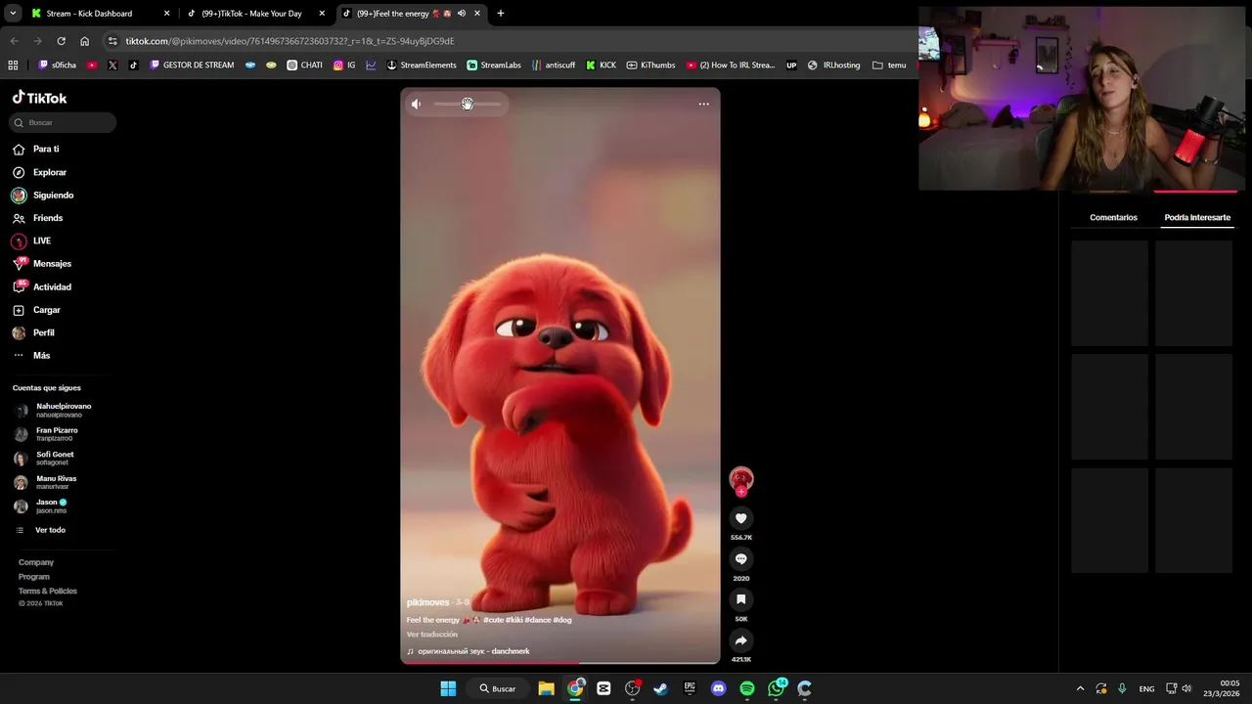Open Mensajes in the sidebar
The image size is (1252, 704).
tap(52, 264)
